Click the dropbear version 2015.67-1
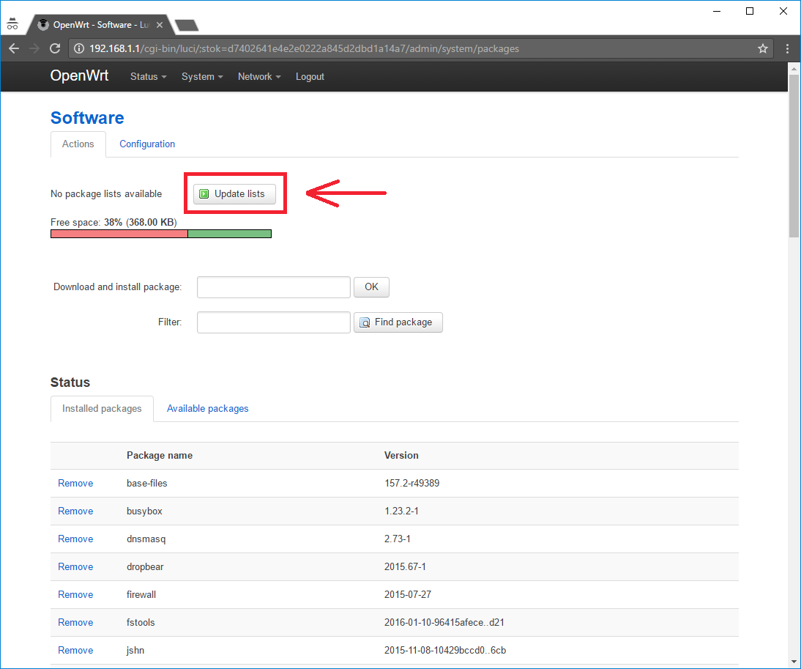Screen dimensions: 801x669 click(405, 567)
